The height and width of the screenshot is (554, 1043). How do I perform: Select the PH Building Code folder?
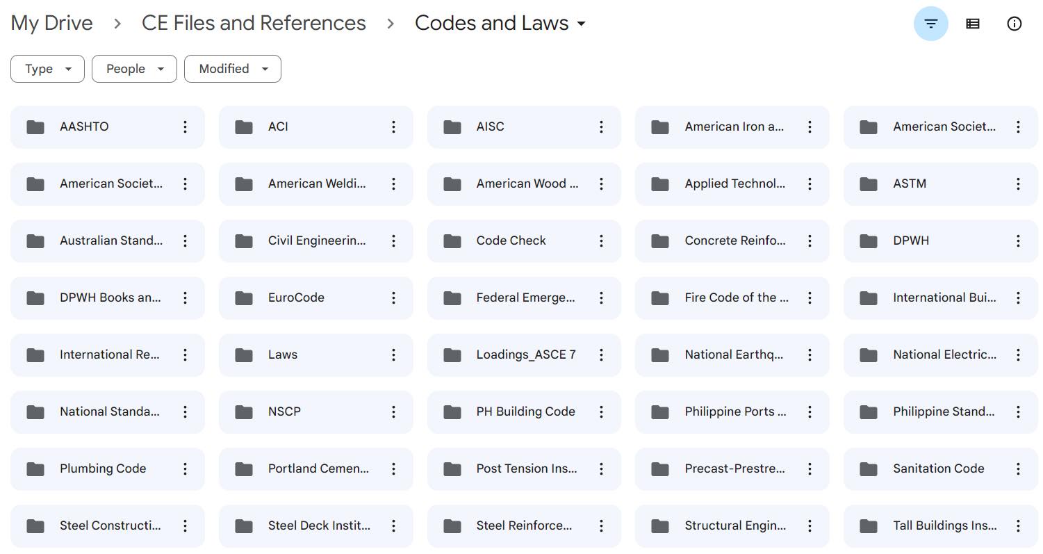524,412
